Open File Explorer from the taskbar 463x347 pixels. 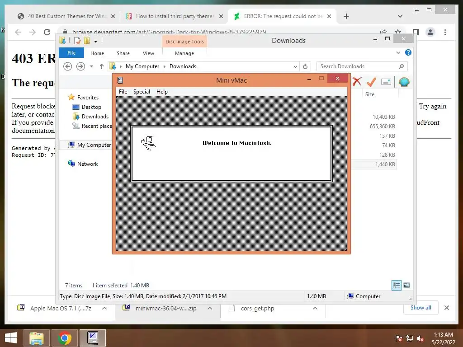tap(37, 338)
